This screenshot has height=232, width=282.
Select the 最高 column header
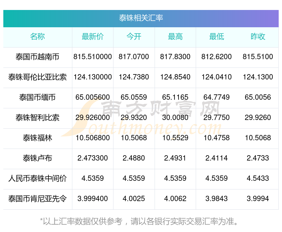point(175,37)
